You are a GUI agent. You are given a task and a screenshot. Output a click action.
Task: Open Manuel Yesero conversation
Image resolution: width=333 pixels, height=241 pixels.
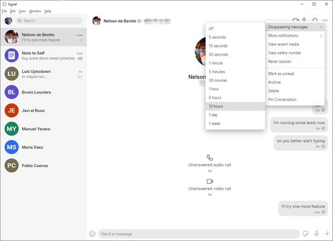(44, 129)
